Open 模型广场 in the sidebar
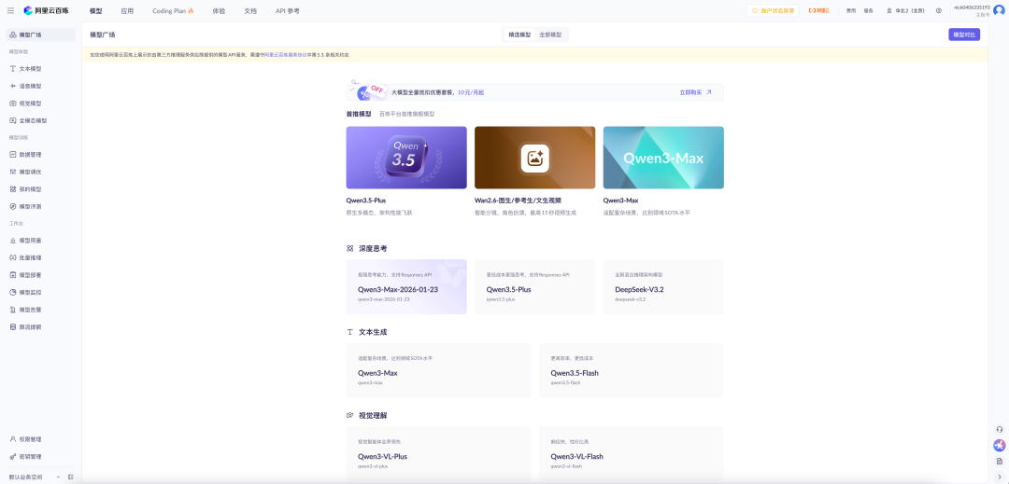The width and height of the screenshot is (1009, 484). [x=40, y=35]
